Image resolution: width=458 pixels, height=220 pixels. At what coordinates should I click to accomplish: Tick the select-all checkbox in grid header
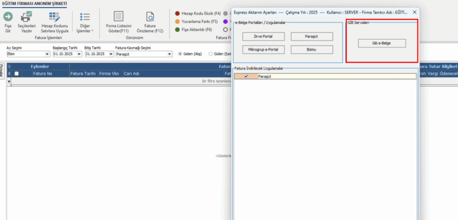click(x=17, y=74)
